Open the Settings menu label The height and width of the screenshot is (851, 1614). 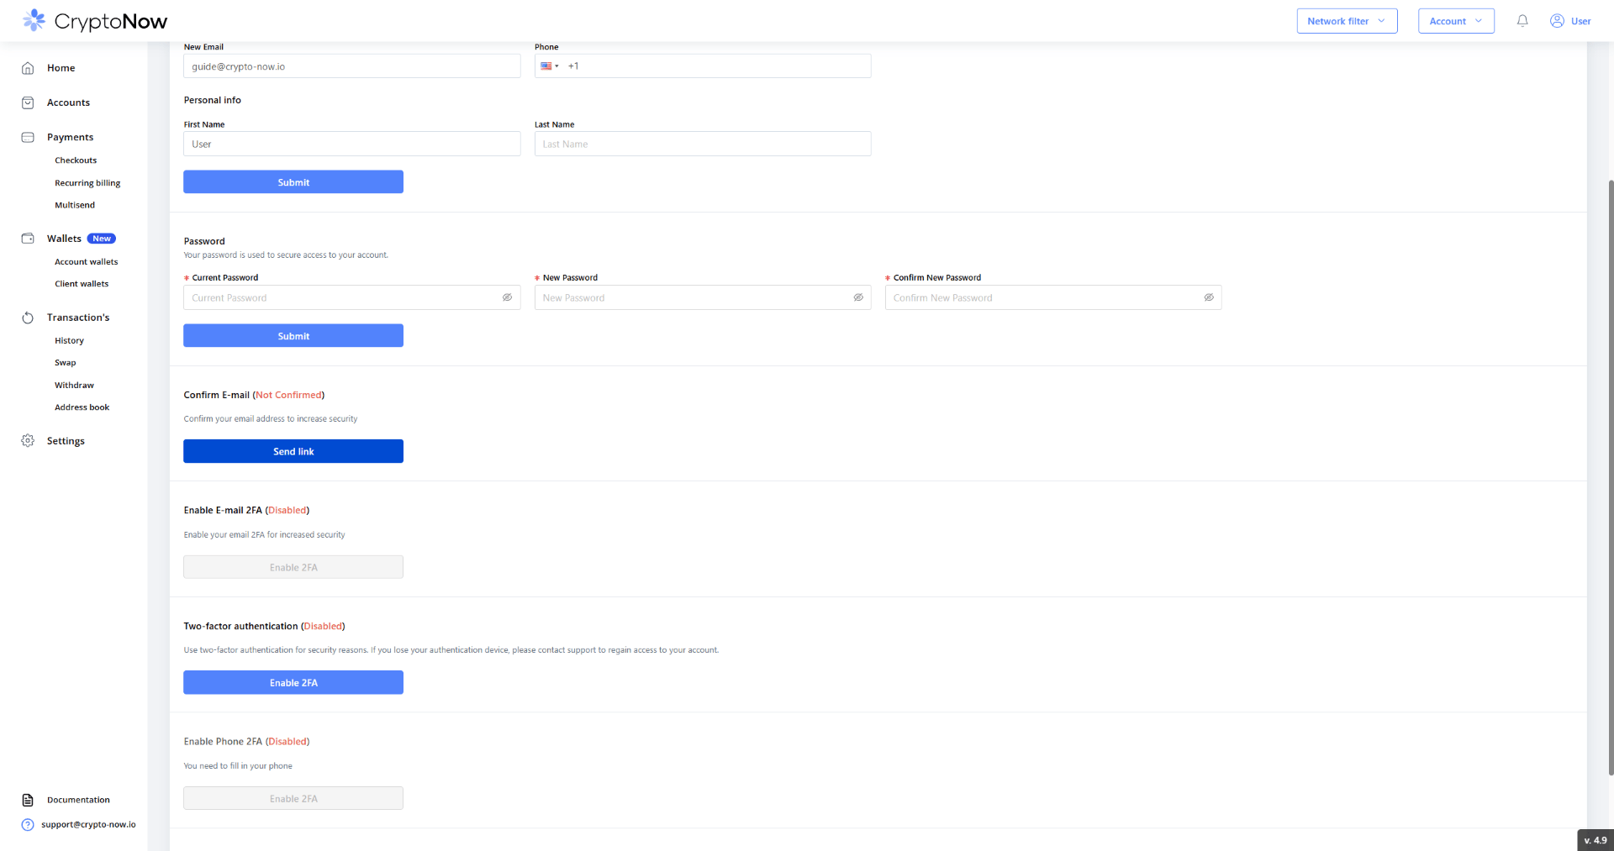tap(66, 441)
